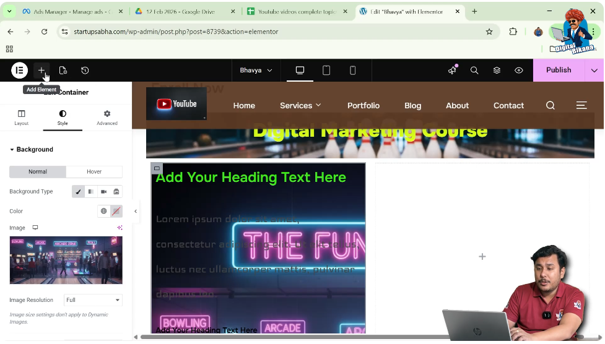This screenshot has width=605, height=344.
Task: Switch to the Layout tab
Action: coord(22,118)
